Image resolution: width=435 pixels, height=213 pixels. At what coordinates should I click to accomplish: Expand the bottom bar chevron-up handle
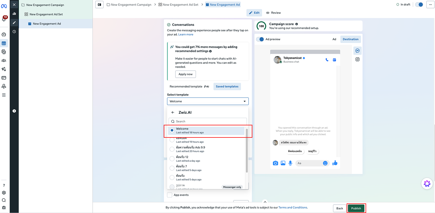click(265, 202)
